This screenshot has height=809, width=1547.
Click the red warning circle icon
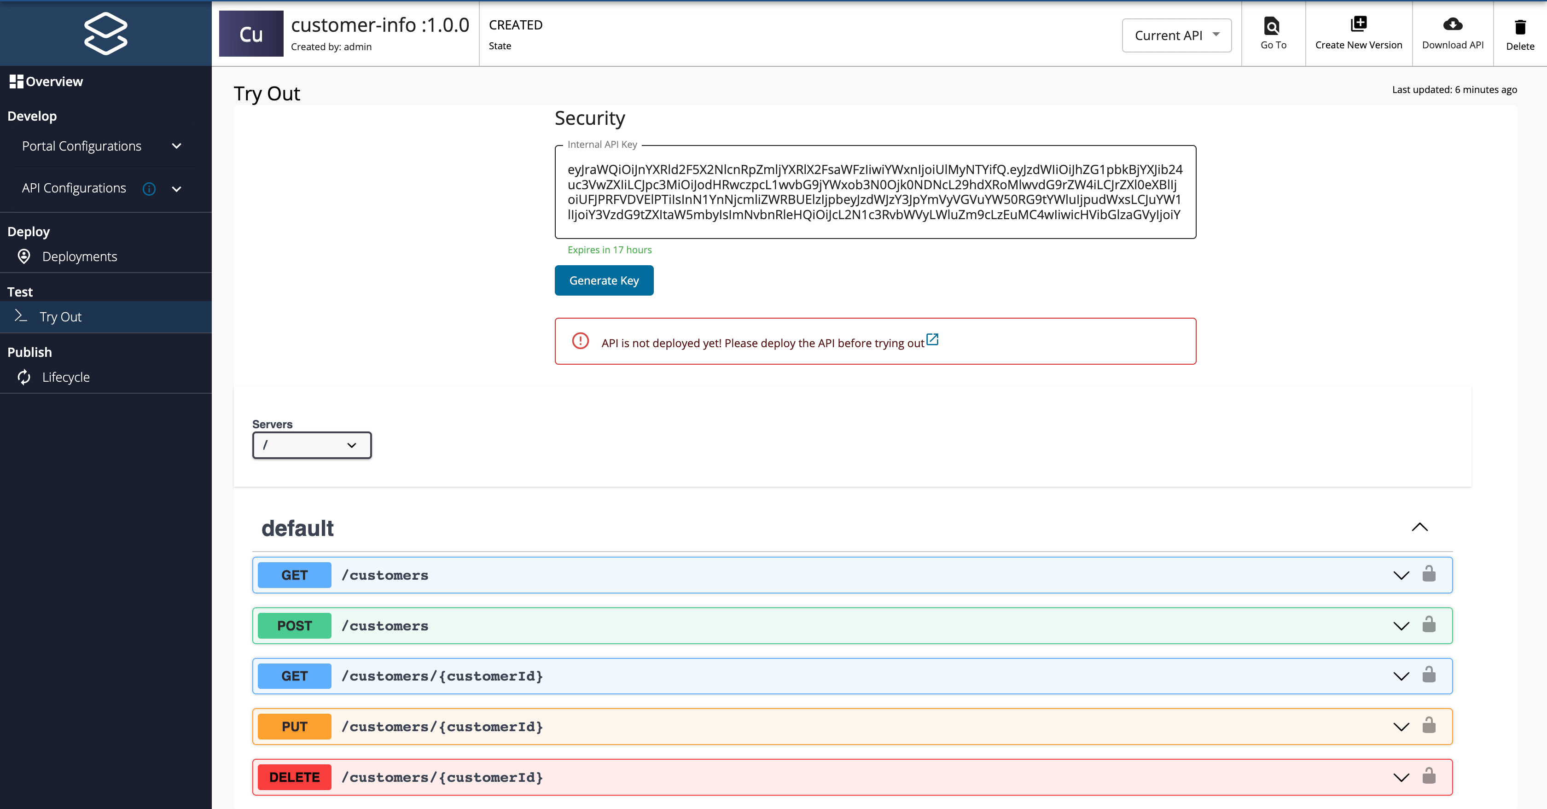coord(580,341)
